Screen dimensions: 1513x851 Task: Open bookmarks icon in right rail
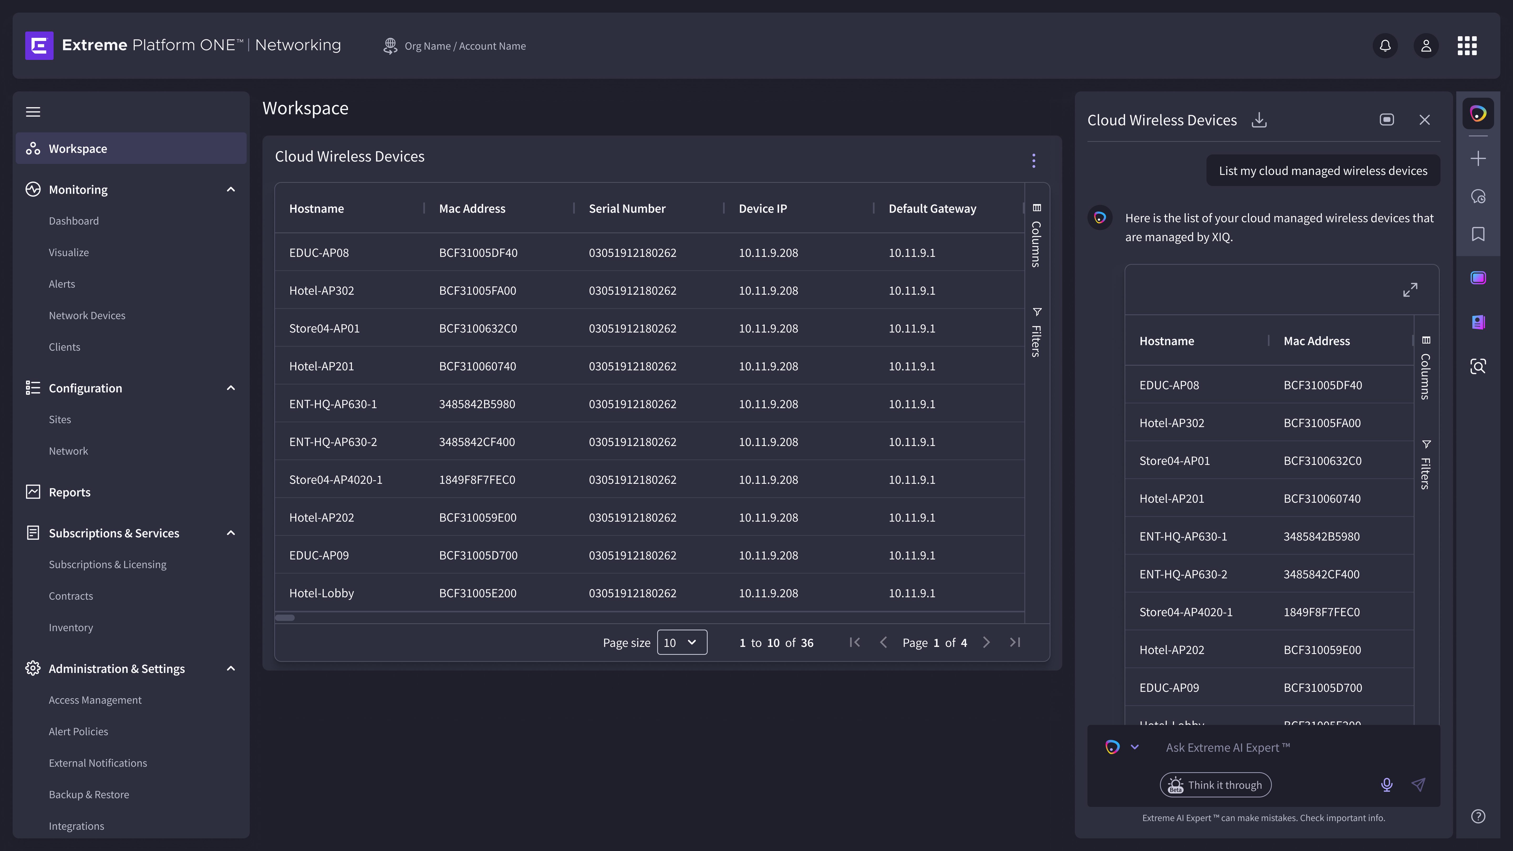(1478, 234)
